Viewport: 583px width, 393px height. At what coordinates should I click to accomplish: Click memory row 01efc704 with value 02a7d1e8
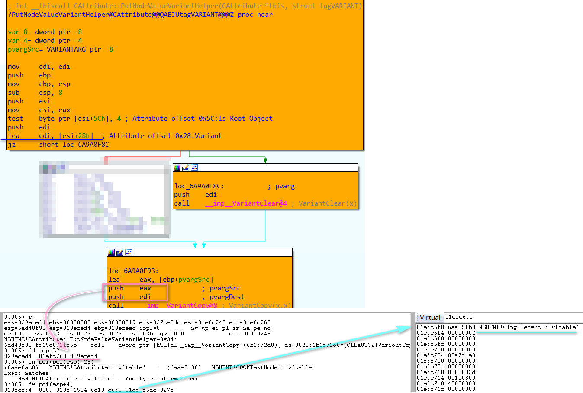coord(446,355)
